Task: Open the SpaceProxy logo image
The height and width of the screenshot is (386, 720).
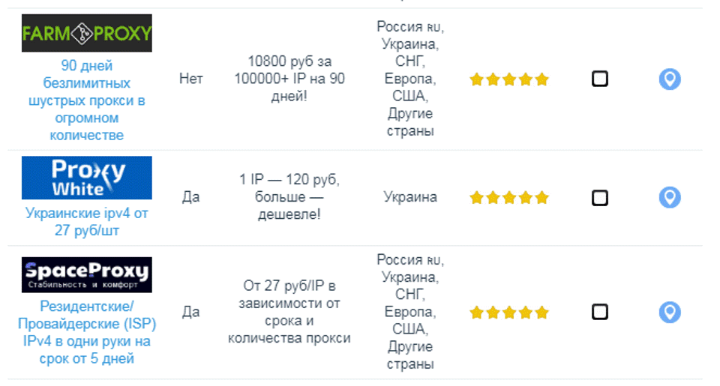Action: 87,274
